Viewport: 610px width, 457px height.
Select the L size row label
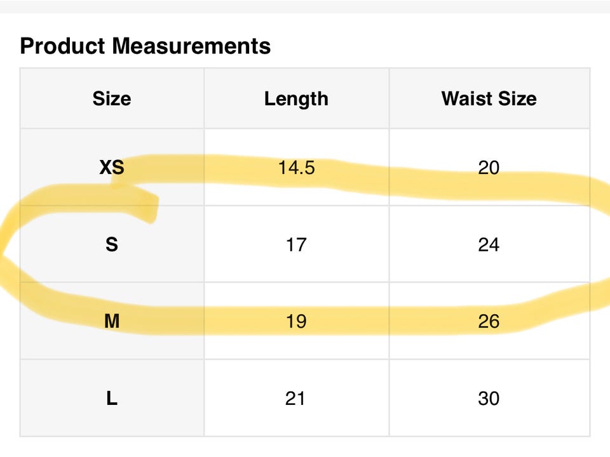click(112, 399)
